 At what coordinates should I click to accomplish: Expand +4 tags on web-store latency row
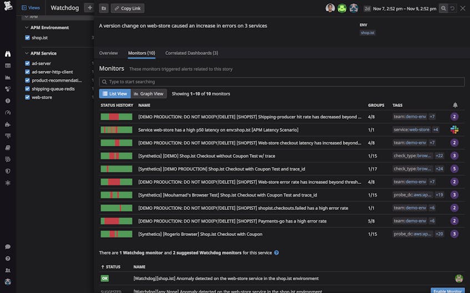coord(436,130)
